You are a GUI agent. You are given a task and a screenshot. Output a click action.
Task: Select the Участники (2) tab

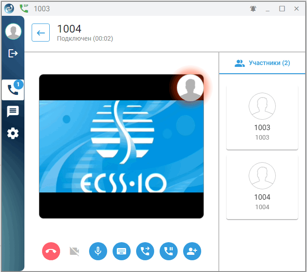click(262, 63)
